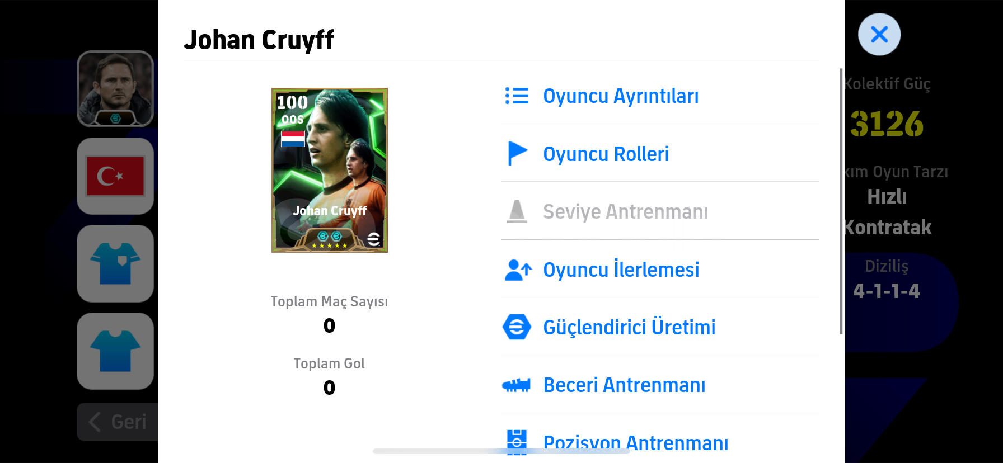
Task: Tap the top jersey kit icon with badge
Action: [115, 263]
